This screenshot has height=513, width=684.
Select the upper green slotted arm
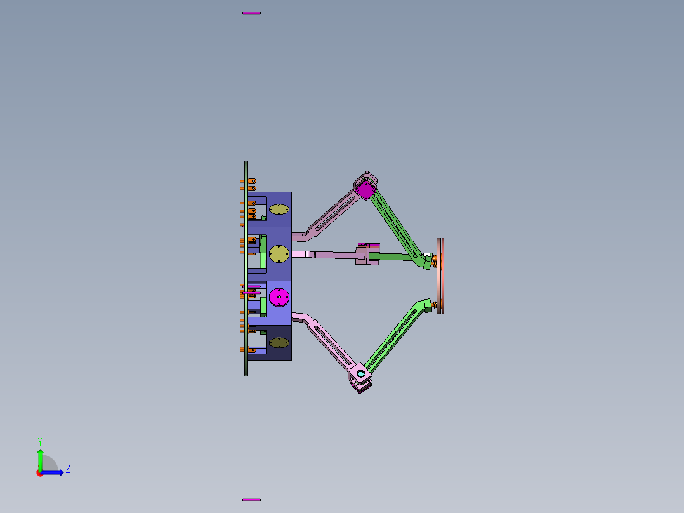[398, 227]
